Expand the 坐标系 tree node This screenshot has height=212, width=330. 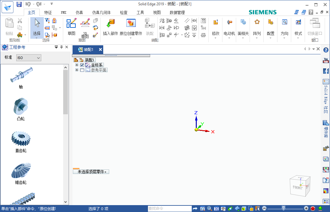click(77, 65)
